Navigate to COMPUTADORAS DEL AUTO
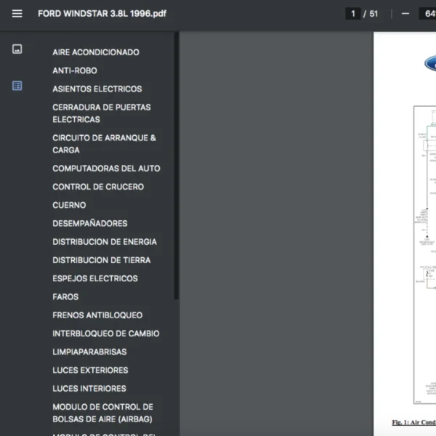This screenshot has width=436, height=436. 106,169
